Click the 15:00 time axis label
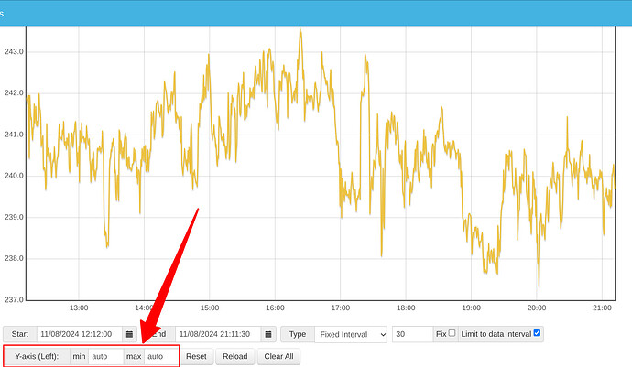 click(x=210, y=308)
